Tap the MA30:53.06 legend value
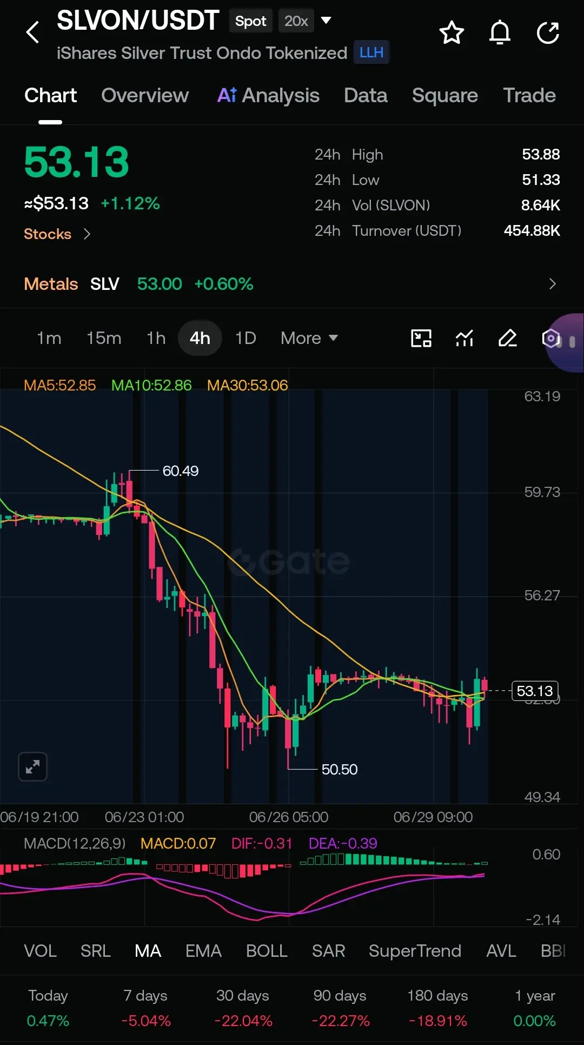Viewport: 584px width, 1045px height. 248,385
